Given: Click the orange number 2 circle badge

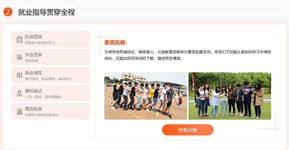Looking at the screenshot, I should click(8, 12).
